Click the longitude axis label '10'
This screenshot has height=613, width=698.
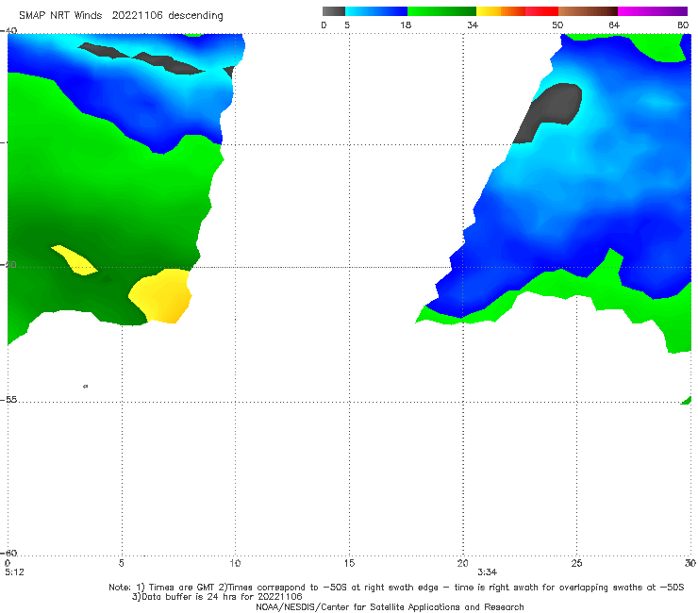235,563
